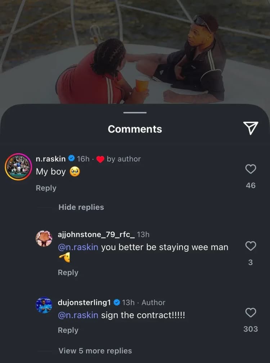Open the n.raskin username link
The height and width of the screenshot is (363, 270).
point(51,159)
